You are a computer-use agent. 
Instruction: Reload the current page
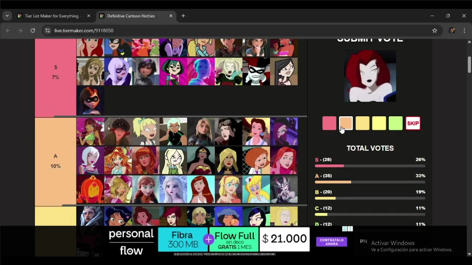(x=33, y=31)
